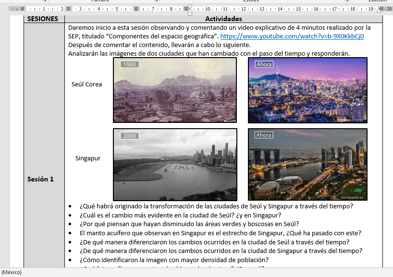Click the "1900" label on old Seúl photo
Image resolution: width=393 pixels, height=277 pixels.
[x=130, y=65]
